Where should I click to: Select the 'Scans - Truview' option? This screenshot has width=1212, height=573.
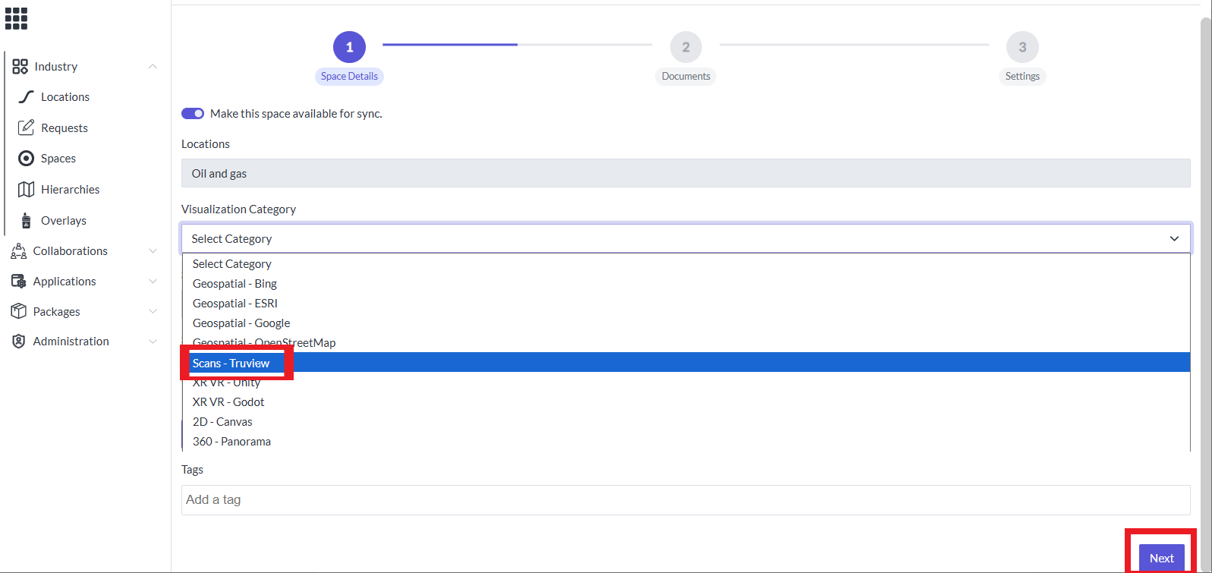coord(686,363)
